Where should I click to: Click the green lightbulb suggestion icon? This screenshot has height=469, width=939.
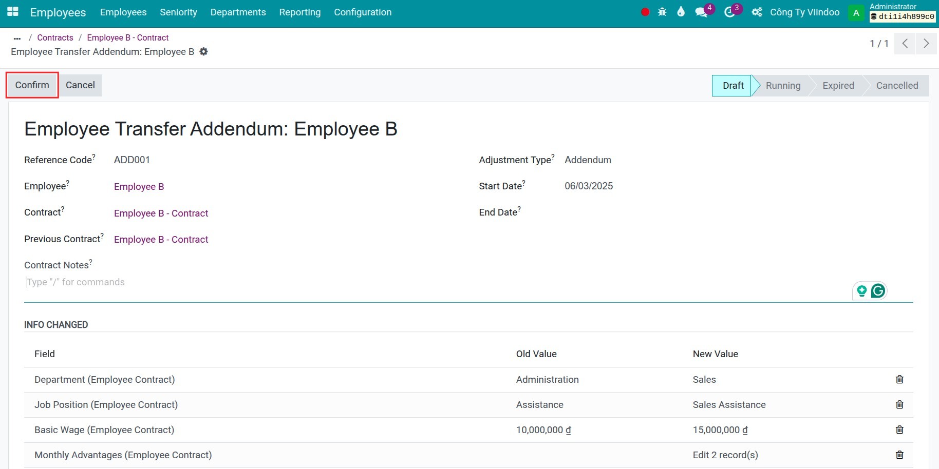pos(861,291)
